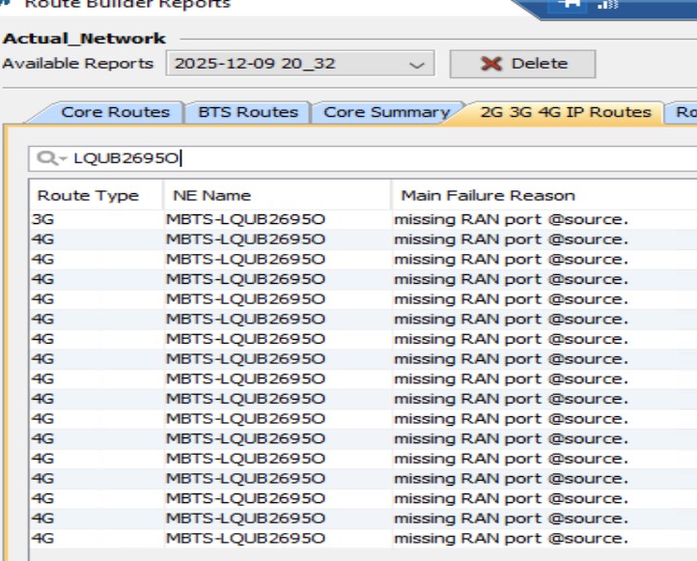The width and height of the screenshot is (697, 561).
Task: Click the signal bars icon in top bar
Action: pyautogui.click(x=608, y=4)
